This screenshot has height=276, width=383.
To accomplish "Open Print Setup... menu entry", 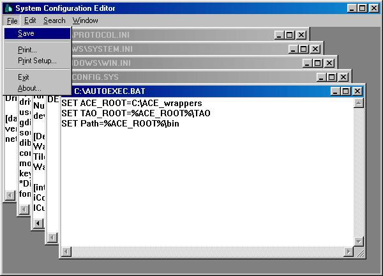I will pos(38,61).
